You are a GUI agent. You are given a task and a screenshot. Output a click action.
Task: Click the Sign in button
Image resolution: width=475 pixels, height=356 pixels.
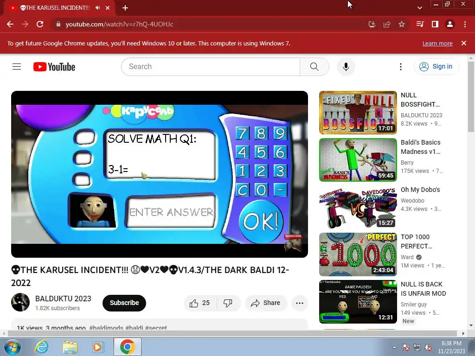tap(436, 67)
